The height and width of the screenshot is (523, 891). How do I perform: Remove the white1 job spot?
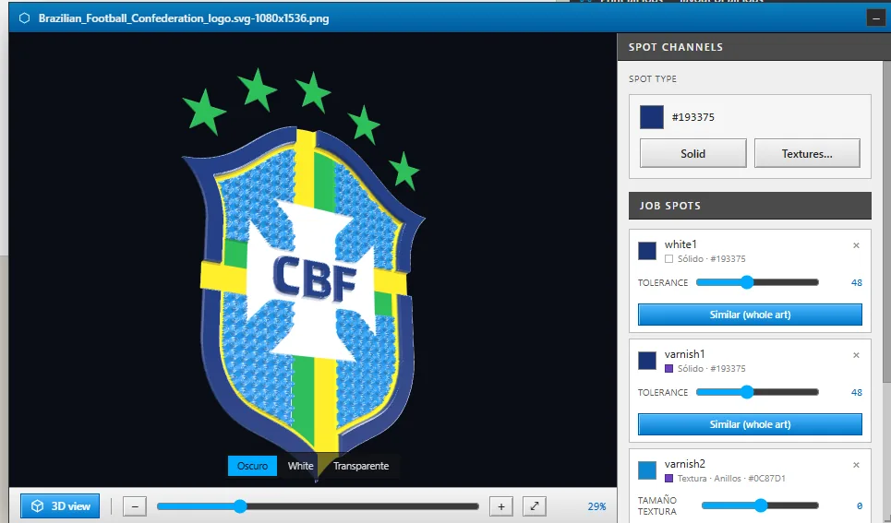pyautogui.click(x=856, y=245)
